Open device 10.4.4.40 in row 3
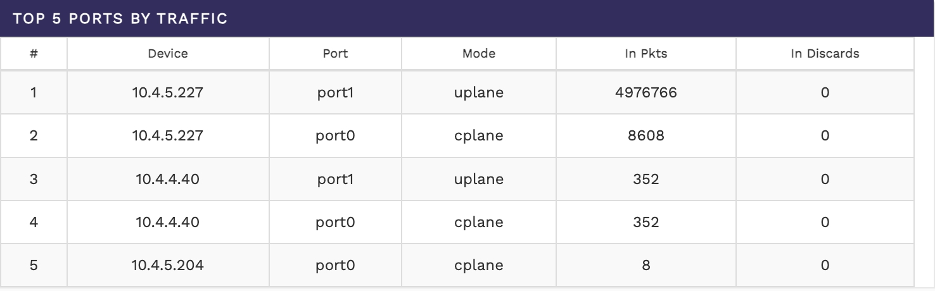 click(168, 179)
